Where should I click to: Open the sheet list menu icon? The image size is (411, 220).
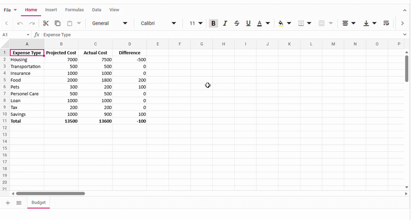(19, 203)
